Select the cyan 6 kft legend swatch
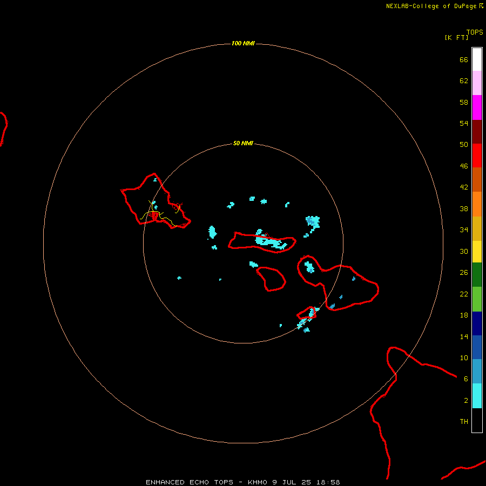This screenshot has height=486, width=486. (x=477, y=396)
